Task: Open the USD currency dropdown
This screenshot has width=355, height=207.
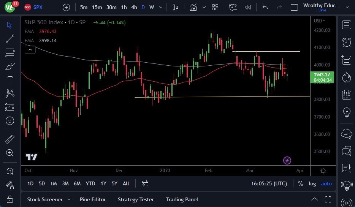Action: tap(319, 21)
